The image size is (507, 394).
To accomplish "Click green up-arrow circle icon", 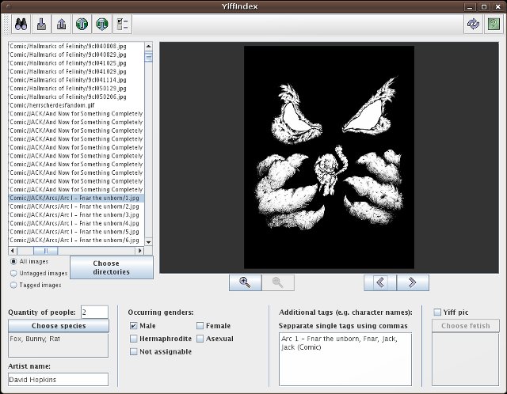I will (x=82, y=25).
